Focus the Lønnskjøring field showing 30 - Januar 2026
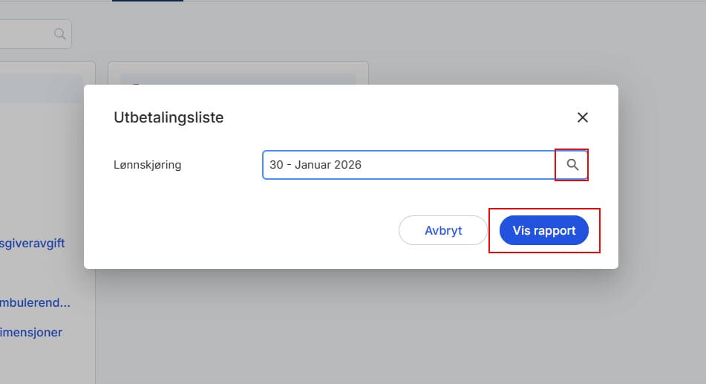 [x=408, y=165]
